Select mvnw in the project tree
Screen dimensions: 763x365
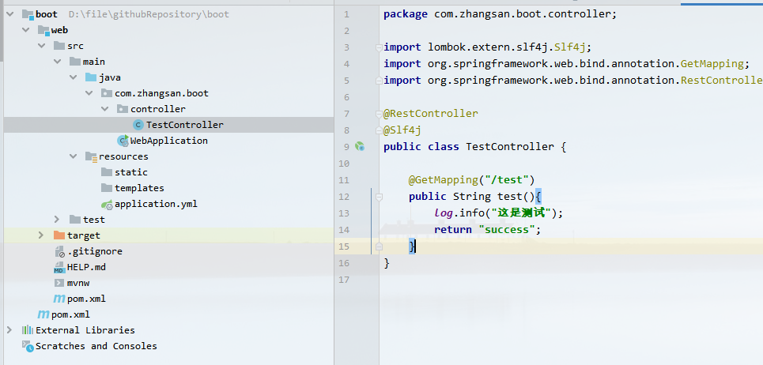click(x=78, y=283)
